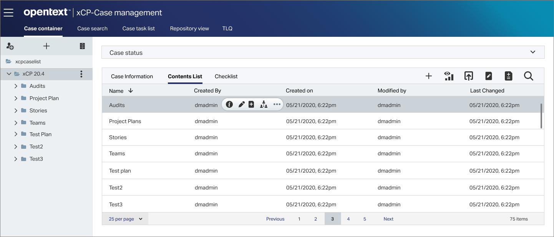The width and height of the screenshot is (554, 237).
Task: Click the eye chart view icon
Action: point(449,76)
